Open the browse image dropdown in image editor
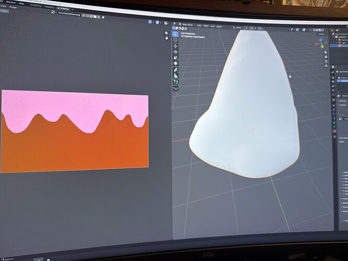This screenshot has width=348, height=261. pyautogui.click(x=53, y=13)
